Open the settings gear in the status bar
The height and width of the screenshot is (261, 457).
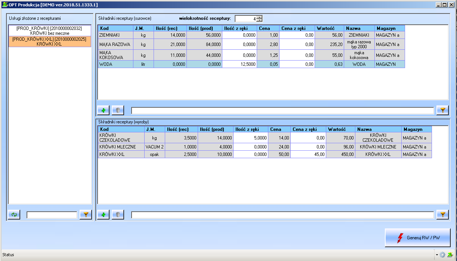pyautogui.click(x=443, y=255)
